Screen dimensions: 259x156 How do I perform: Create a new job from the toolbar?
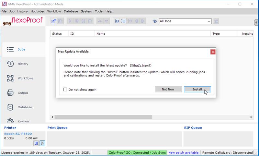[x=53, y=21]
